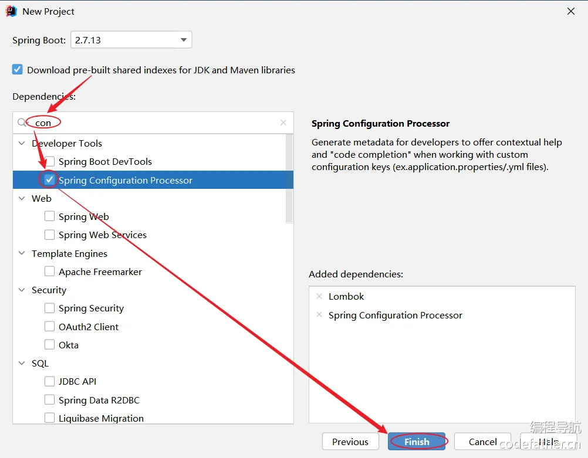
Task: Check the Spring Web checkbox
Action: (x=49, y=216)
